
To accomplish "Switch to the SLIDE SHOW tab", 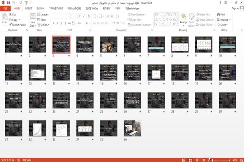I will tap(92, 9).
